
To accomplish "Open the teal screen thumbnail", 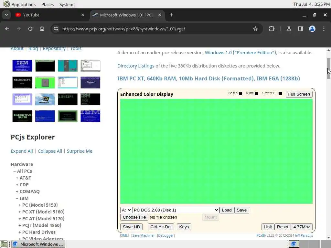I will 68,66.
